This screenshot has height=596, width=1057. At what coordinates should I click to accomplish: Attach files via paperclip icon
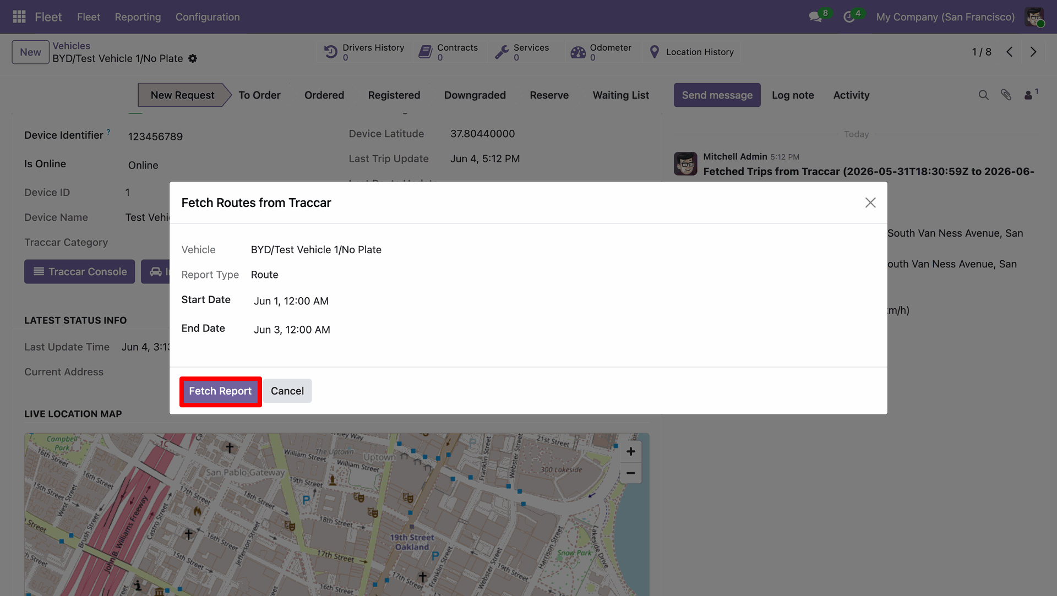1006,95
